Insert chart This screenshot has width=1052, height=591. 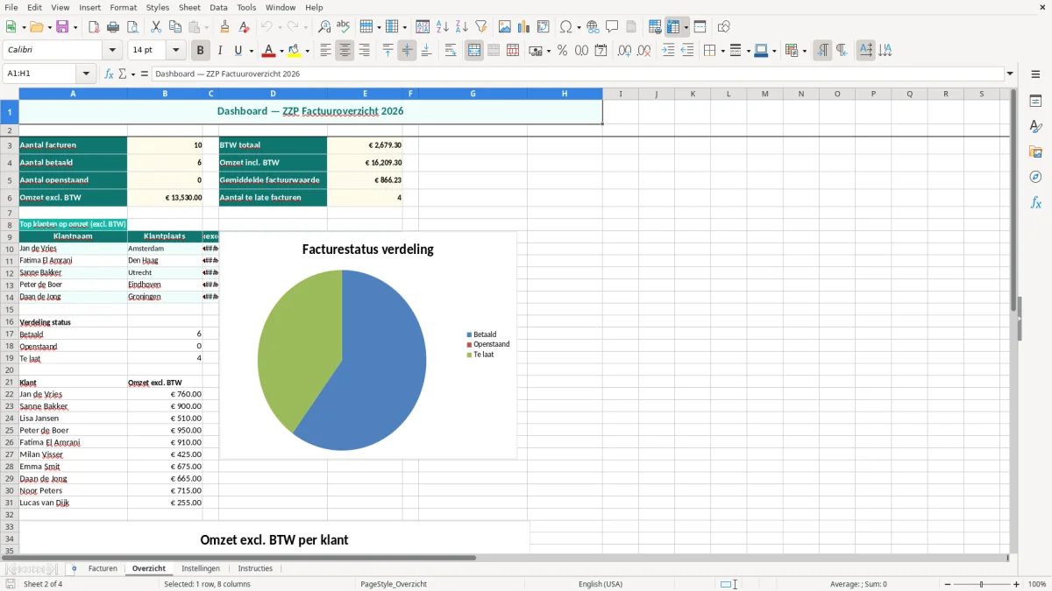pyautogui.click(x=524, y=27)
